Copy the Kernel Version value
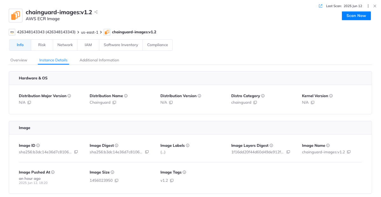This screenshot has height=197, width=381. (313, 102)
